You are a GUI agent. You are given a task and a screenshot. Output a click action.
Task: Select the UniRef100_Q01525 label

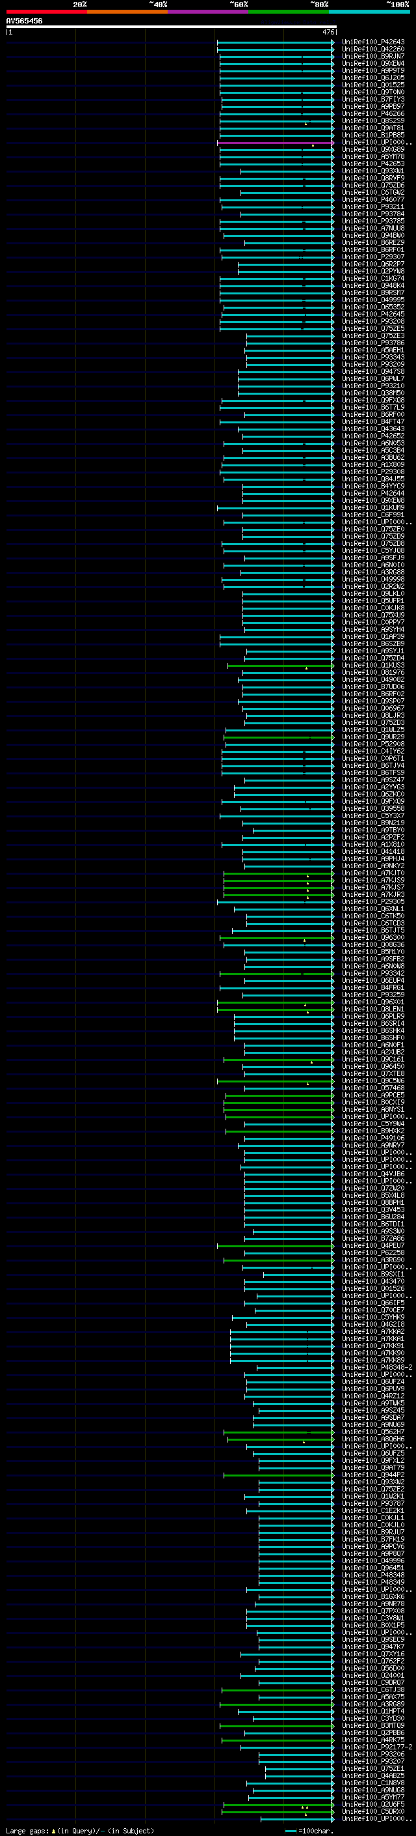coord(373,85)
